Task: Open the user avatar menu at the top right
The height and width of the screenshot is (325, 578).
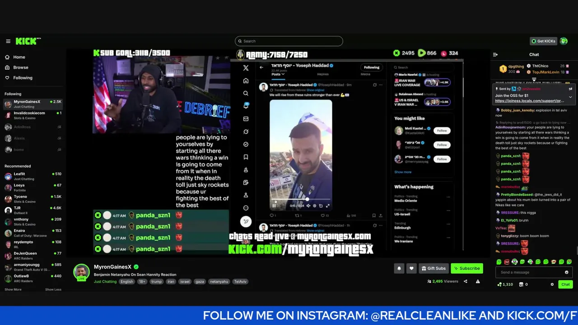Action: pyautogui.click(x=564, y=41)
